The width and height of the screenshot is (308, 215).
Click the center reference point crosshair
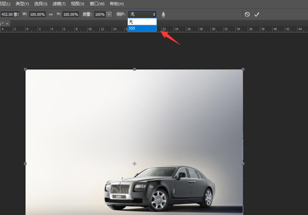point(134,164)
